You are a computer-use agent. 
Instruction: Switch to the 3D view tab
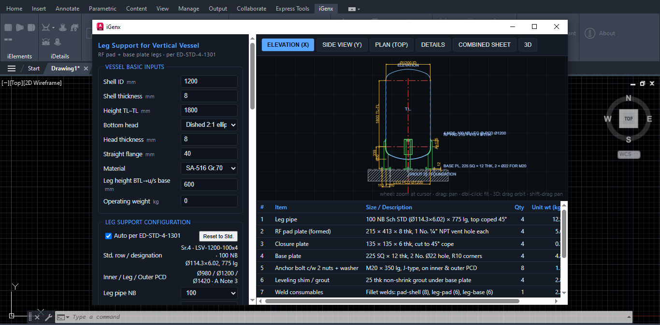point(528,45)
